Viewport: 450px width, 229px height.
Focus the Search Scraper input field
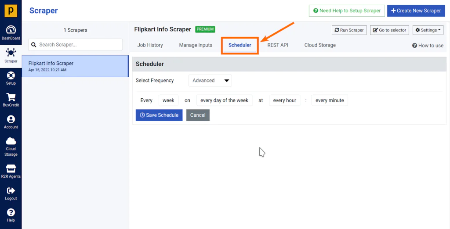coord(76,45)
